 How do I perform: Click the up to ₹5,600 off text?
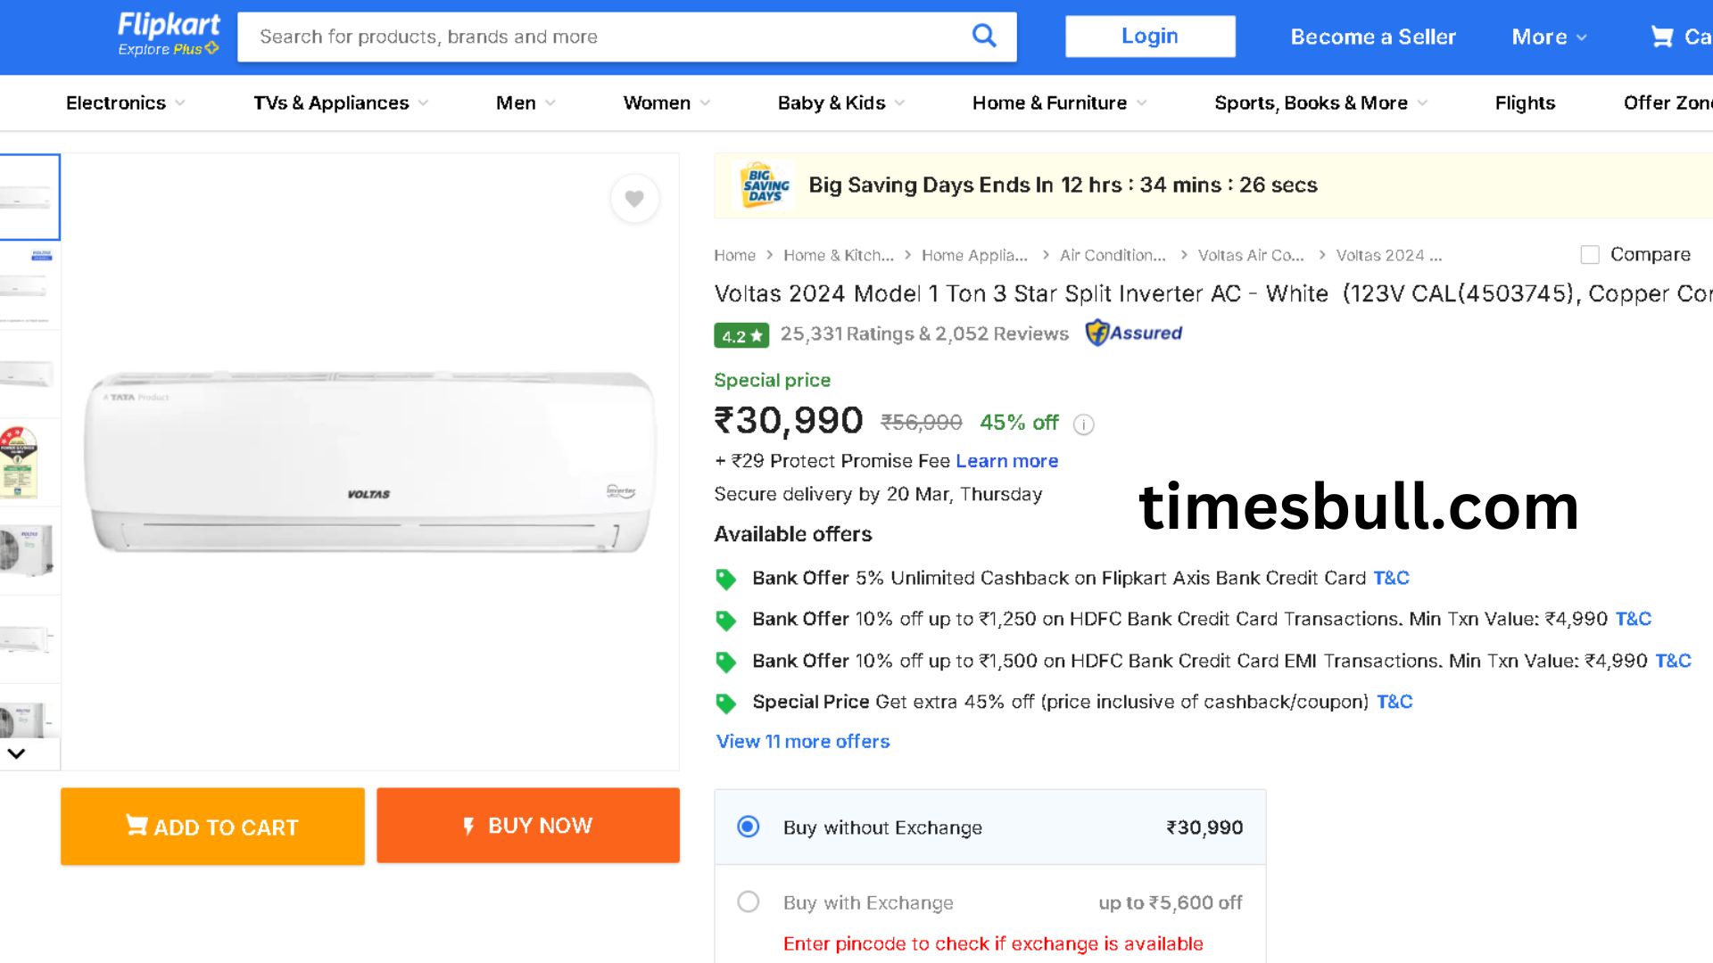pos(1171,903)
